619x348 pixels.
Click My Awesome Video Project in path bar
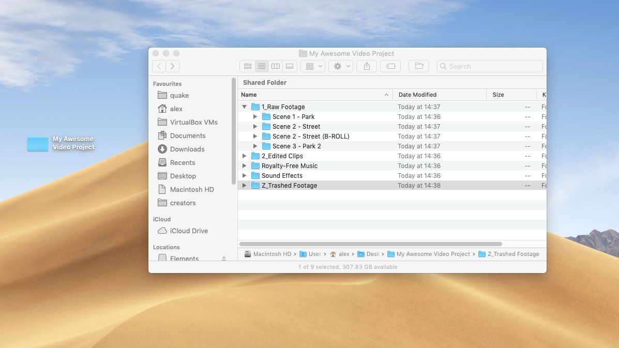coord(433,254)
